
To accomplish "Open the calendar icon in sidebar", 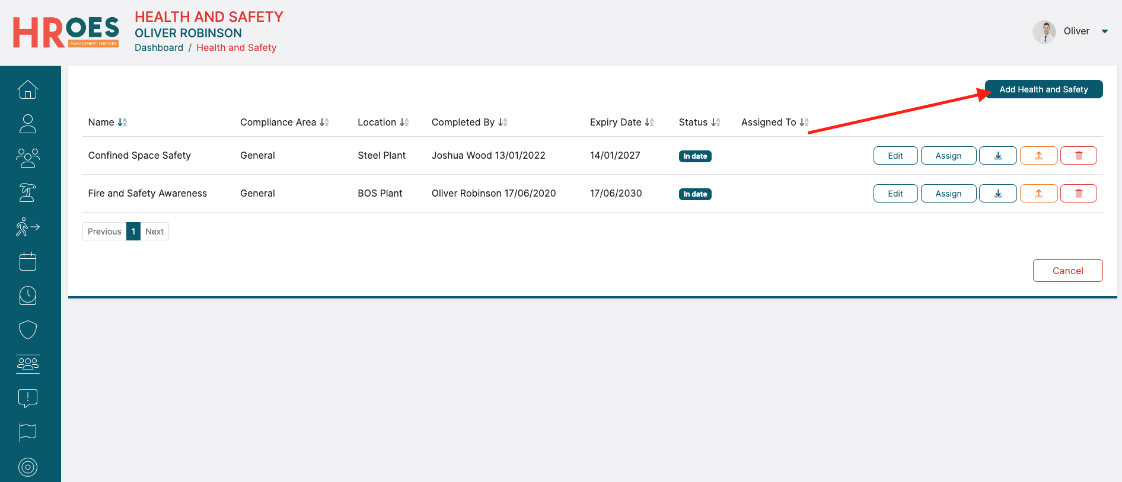I will [x=28, y=261].
